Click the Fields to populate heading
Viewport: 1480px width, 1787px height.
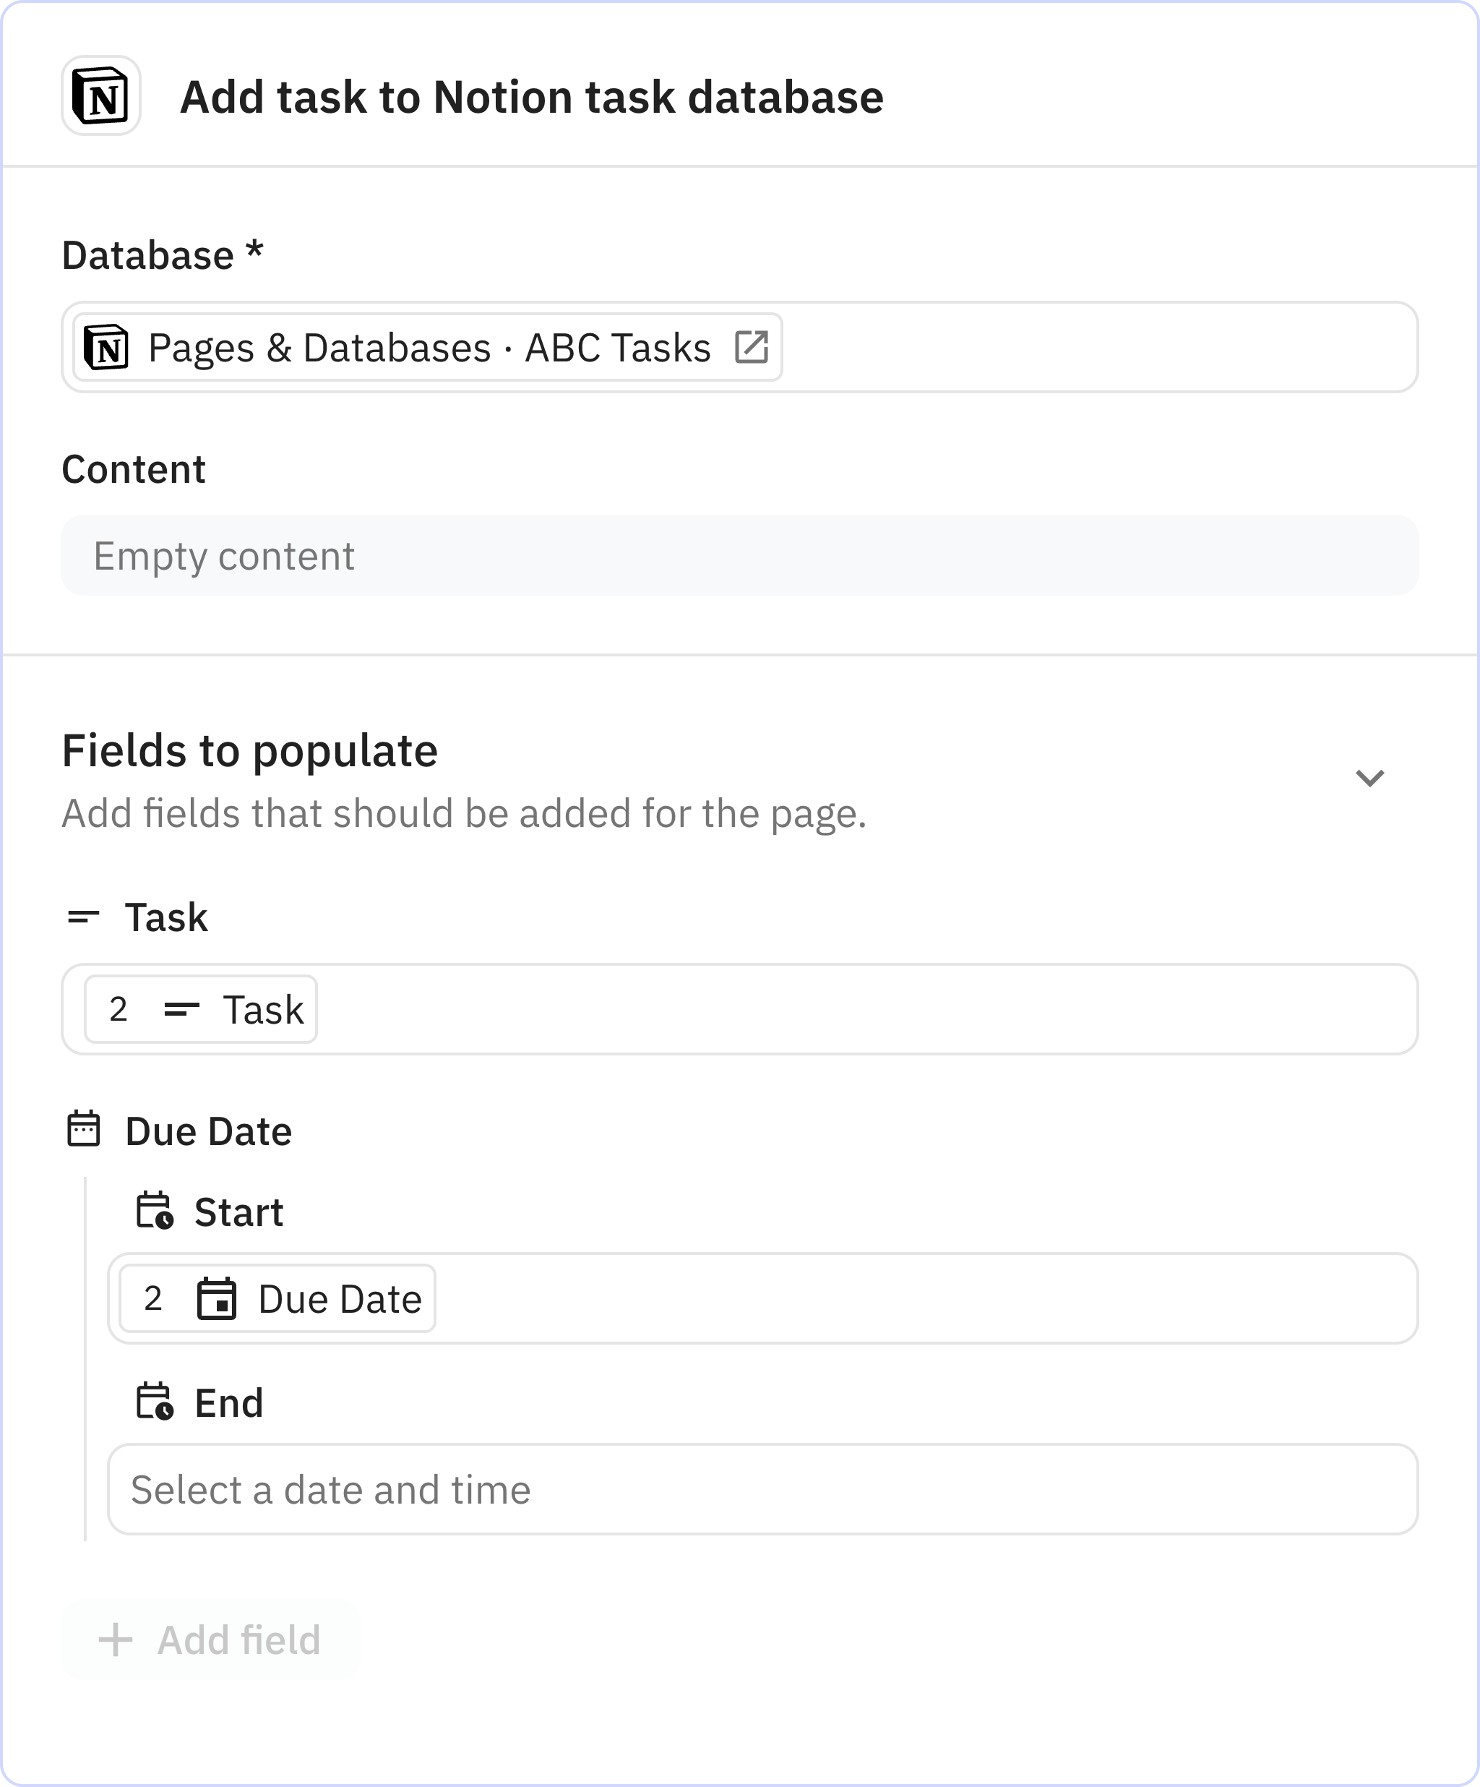pyautogui.click(x=249, y=750)
